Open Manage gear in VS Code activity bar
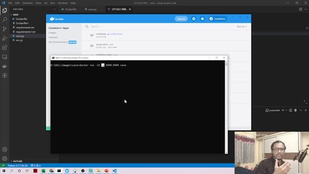This screenshot has height=174, width=309. point(4,159)
